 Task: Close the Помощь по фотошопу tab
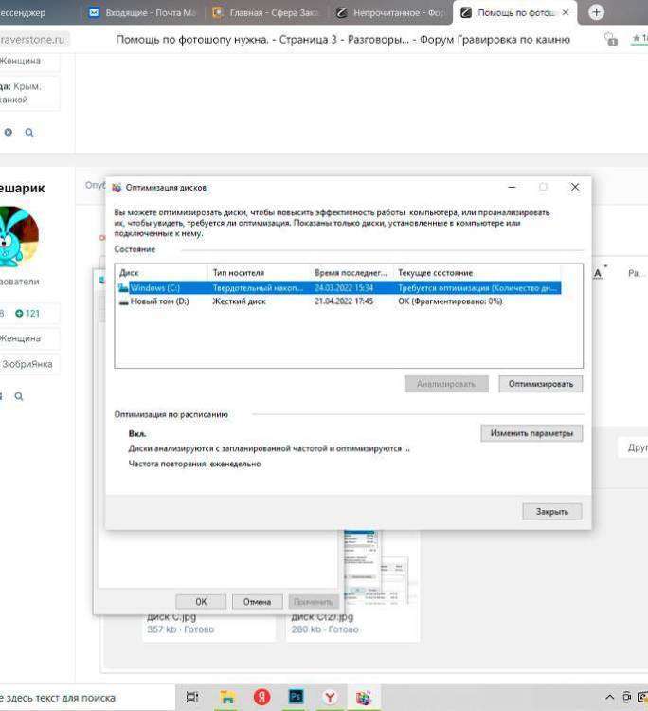tap(566, 12)
